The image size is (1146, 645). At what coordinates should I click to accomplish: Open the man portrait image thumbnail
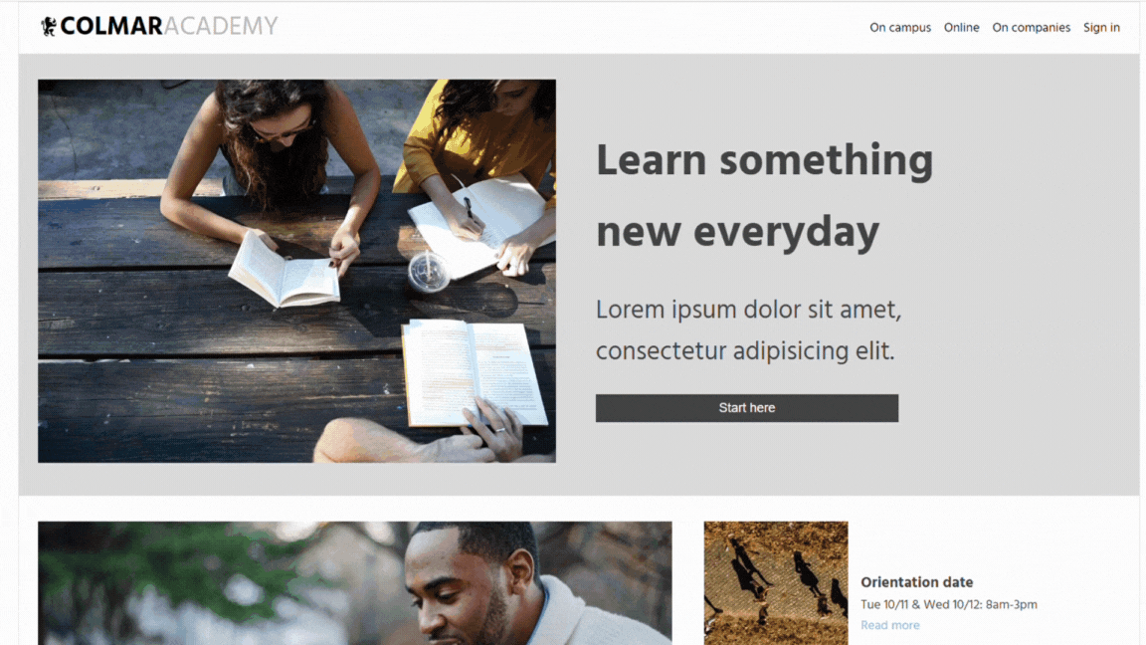pos(354,583)
